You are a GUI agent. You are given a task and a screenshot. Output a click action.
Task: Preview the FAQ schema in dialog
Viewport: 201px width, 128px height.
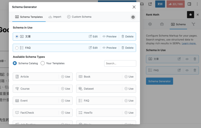pyautogui.click(x=109, y=48)
